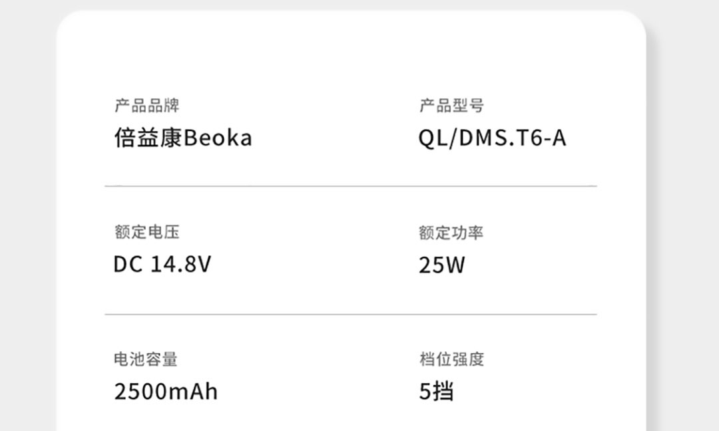Click the 额定功率 label

click(x=451, y=233)
